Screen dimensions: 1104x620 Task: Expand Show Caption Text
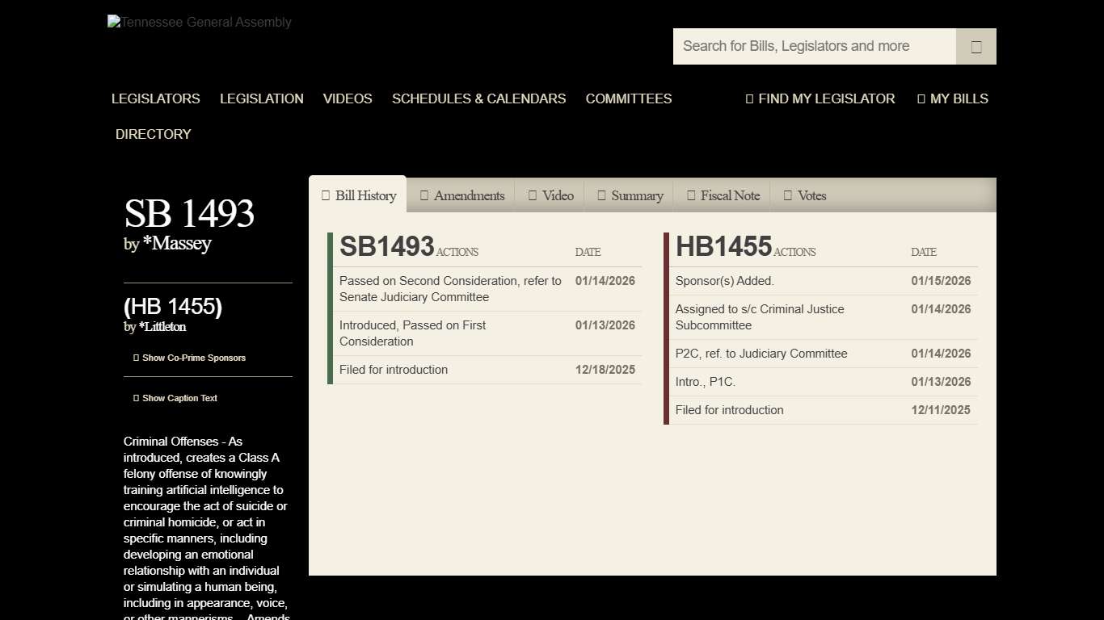click(x=175, y=398)
